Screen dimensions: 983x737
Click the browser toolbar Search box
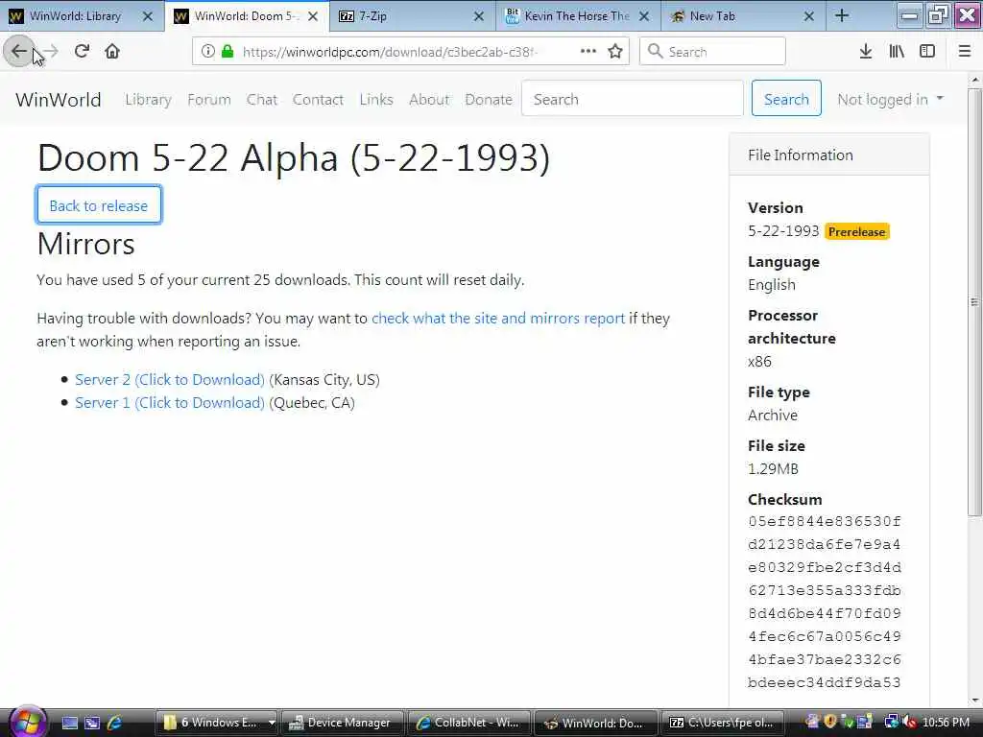click(712, 52)
